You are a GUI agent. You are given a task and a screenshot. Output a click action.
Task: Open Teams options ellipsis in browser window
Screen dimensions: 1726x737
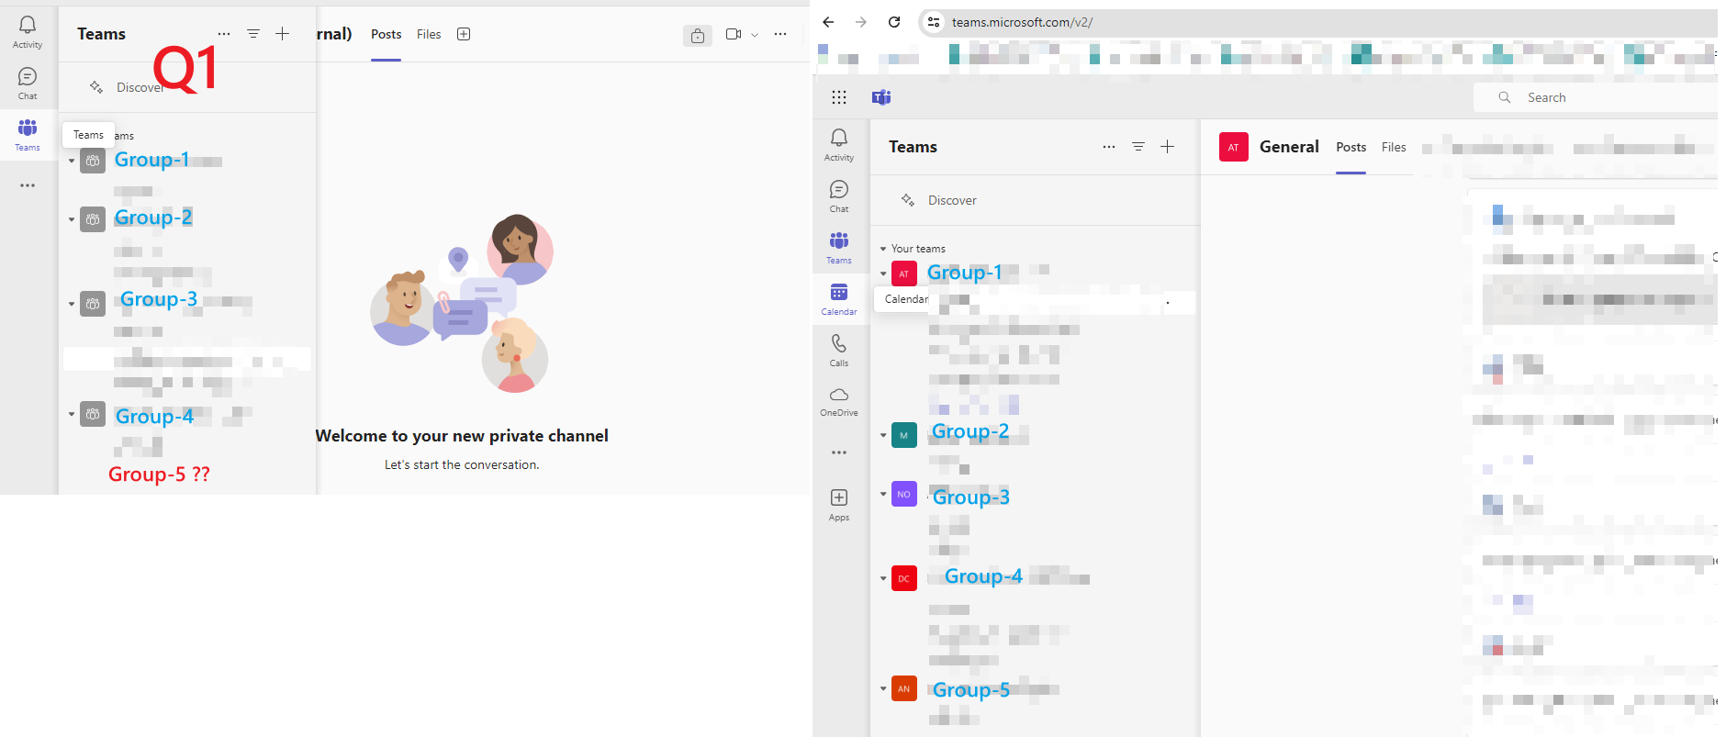pyautogui.click(x=1109, y=147)
